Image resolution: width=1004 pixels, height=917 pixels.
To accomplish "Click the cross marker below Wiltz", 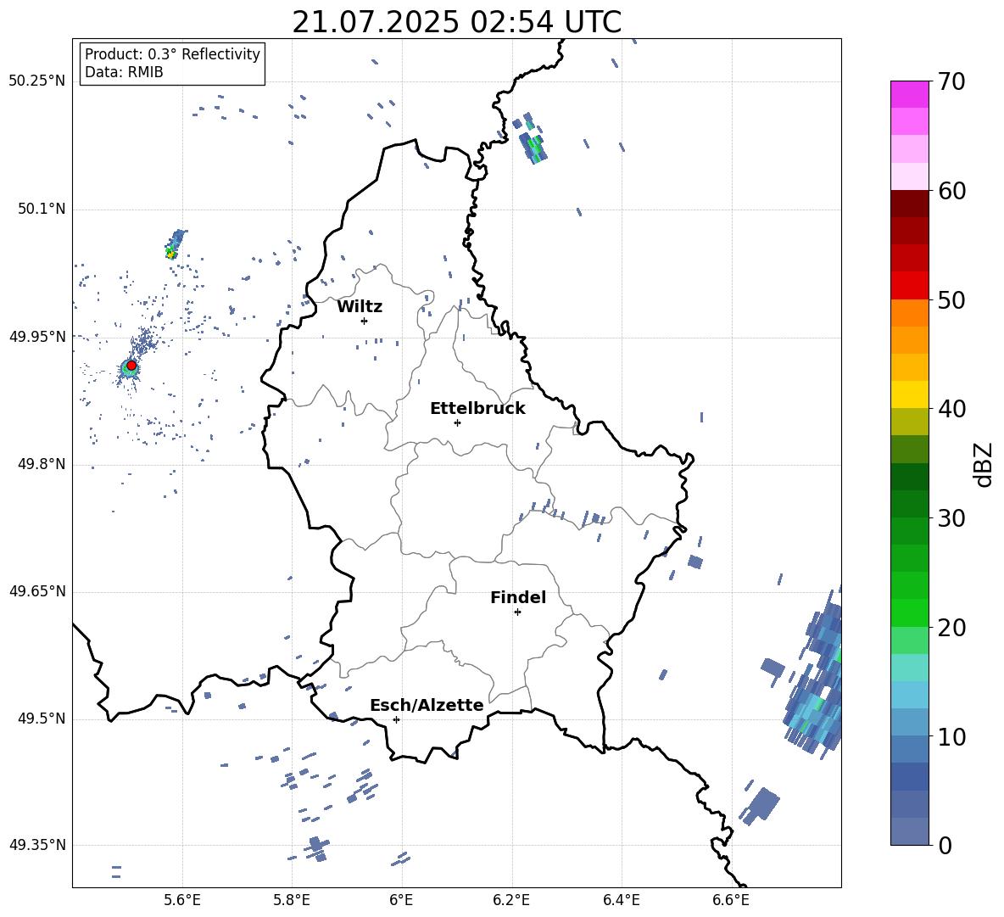I will (x=364, y=321).
